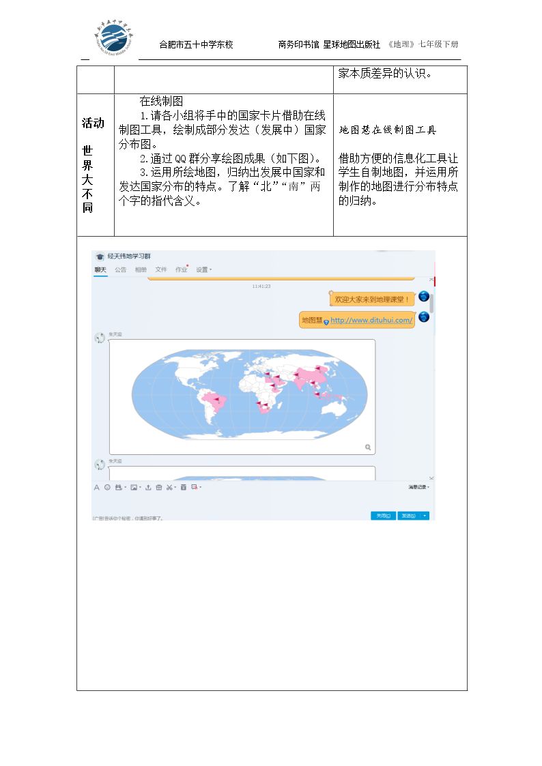Click the gift/red packet icon

159,488
